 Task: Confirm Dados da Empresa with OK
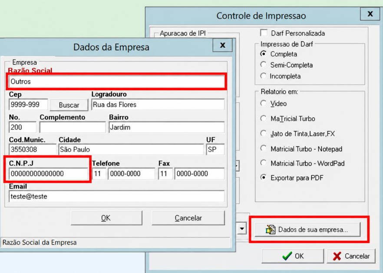click(106, 218)
